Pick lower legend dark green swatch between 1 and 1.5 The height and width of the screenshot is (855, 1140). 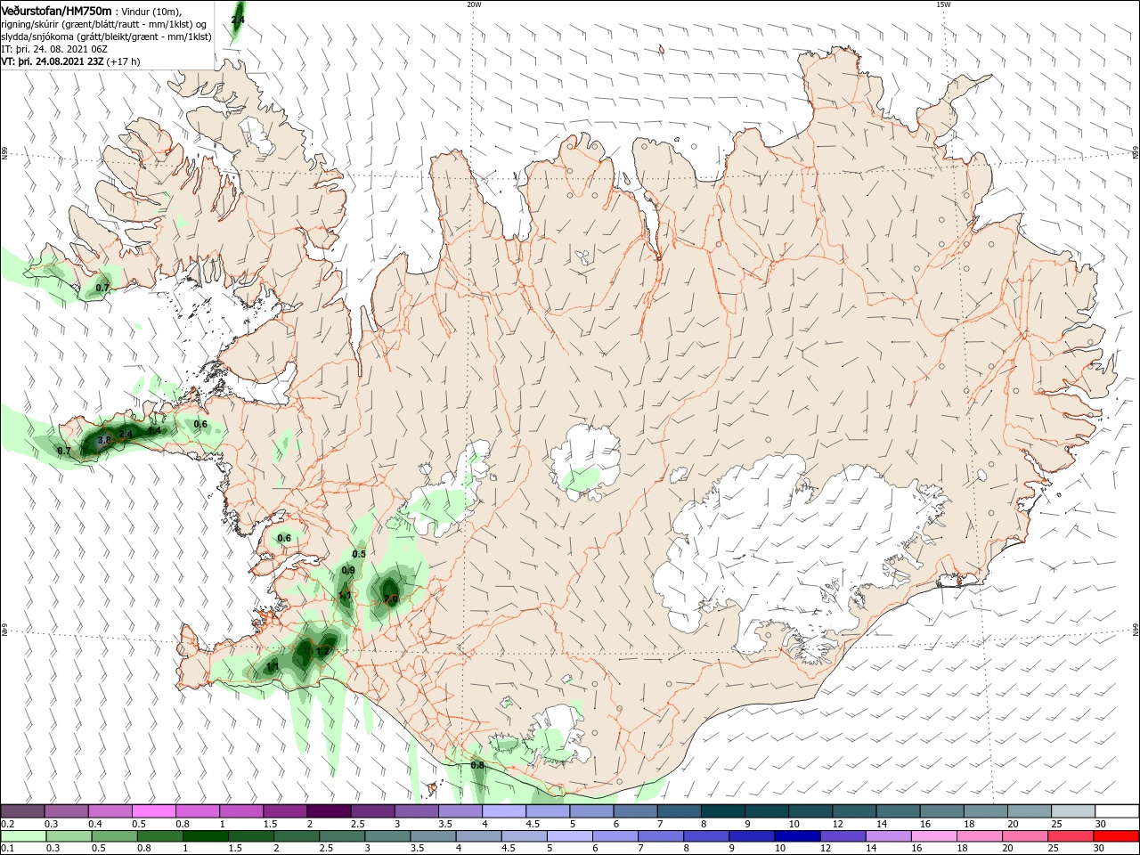pos(205,836)
